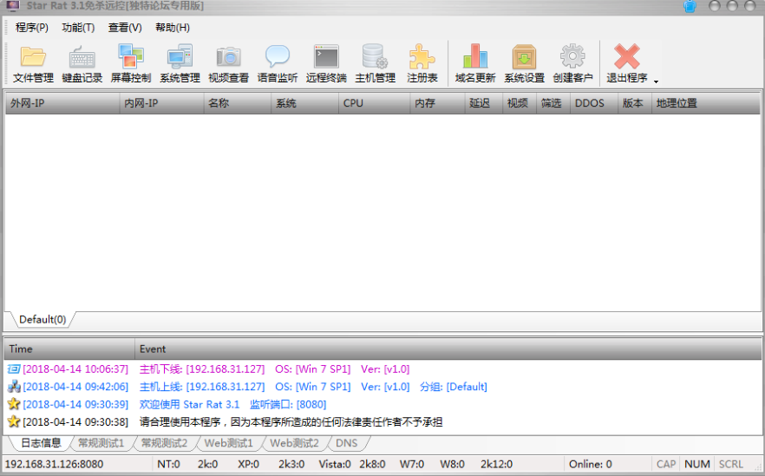Click the 筛选 column header

click(553, 103)
